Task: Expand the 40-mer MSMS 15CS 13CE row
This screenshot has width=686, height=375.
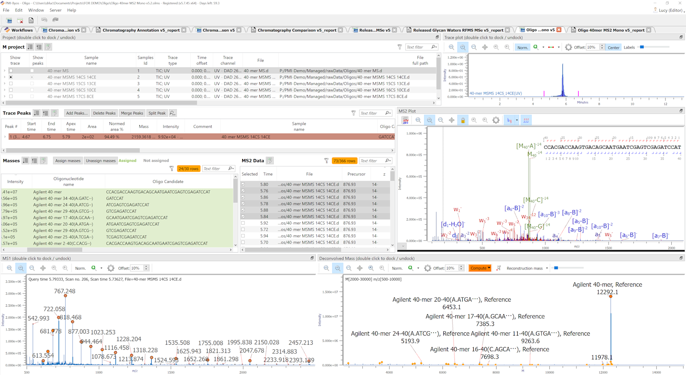Action: pyautogui.click(x=5, y=83)
